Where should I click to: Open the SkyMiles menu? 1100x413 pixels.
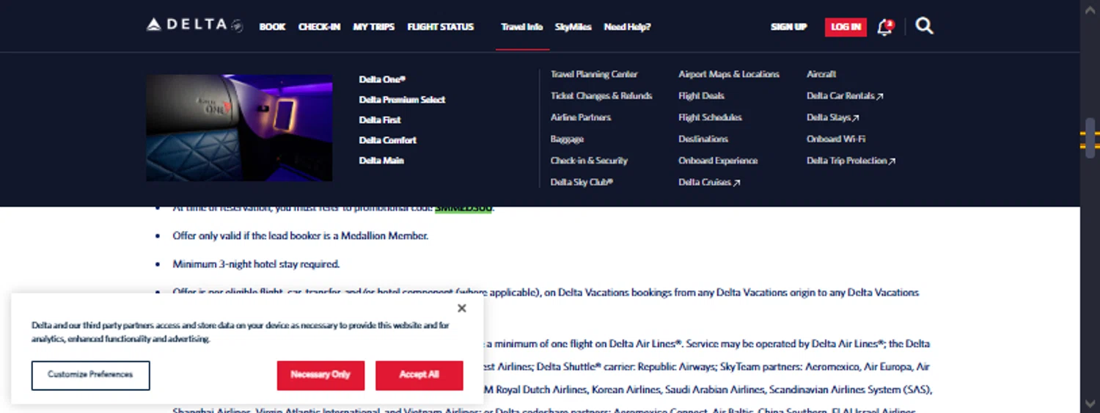(x=573, y=26)
